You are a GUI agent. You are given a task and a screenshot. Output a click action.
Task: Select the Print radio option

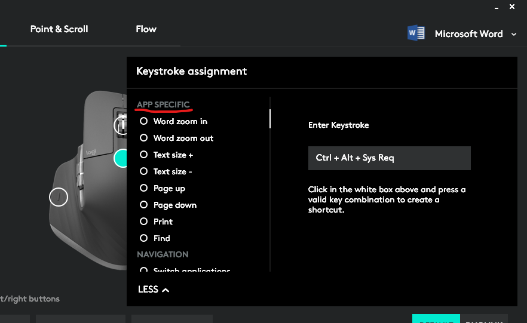click(x=143, y=222)
